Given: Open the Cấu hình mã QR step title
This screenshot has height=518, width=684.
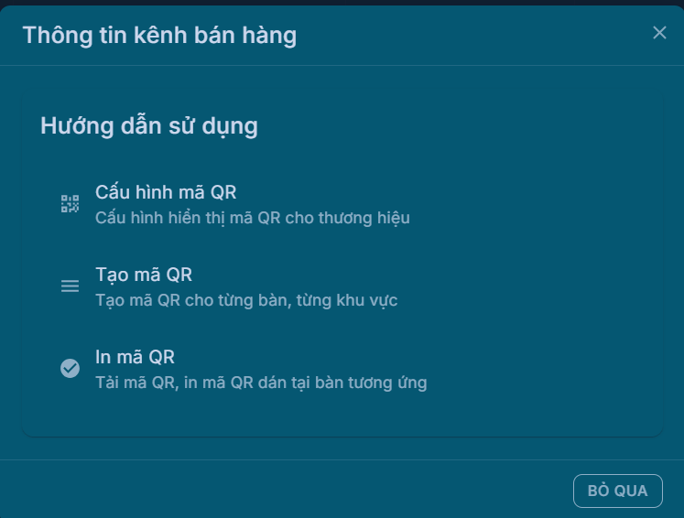Looking at the screenshot, I should coord(166,193).
